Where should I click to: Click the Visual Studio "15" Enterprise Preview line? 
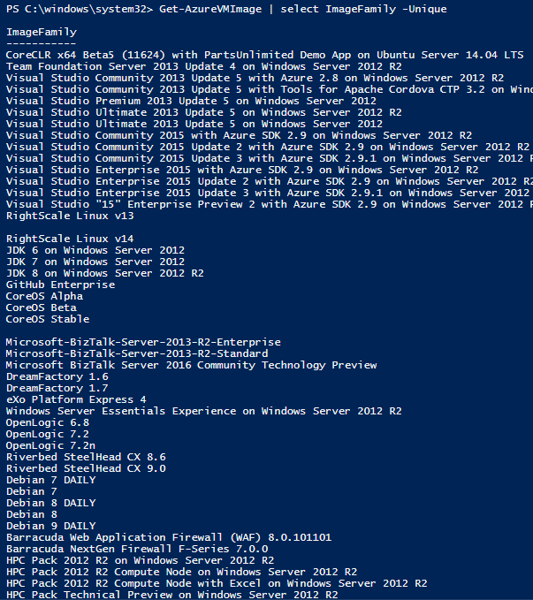265,204
